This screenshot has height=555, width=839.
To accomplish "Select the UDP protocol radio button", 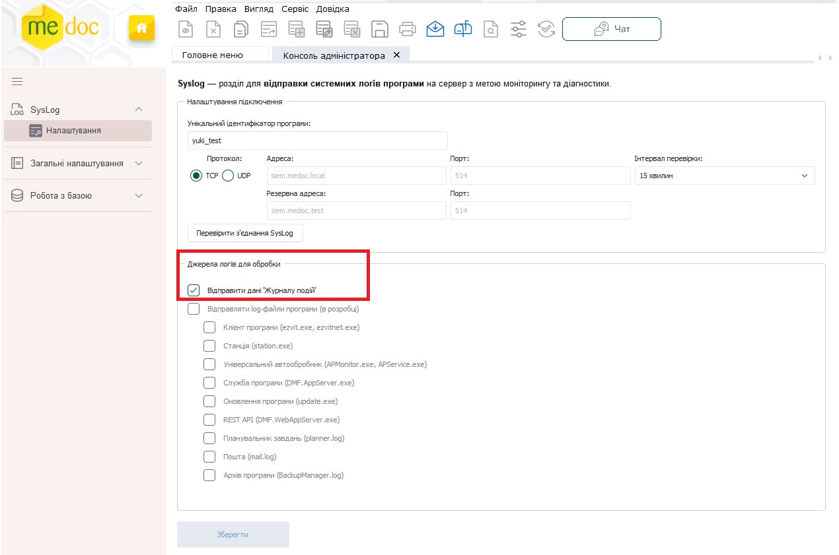I will tap(228, 176).
